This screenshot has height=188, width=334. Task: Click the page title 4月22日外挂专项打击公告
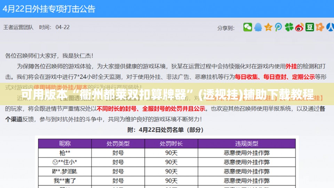click(x=49, y=9)
